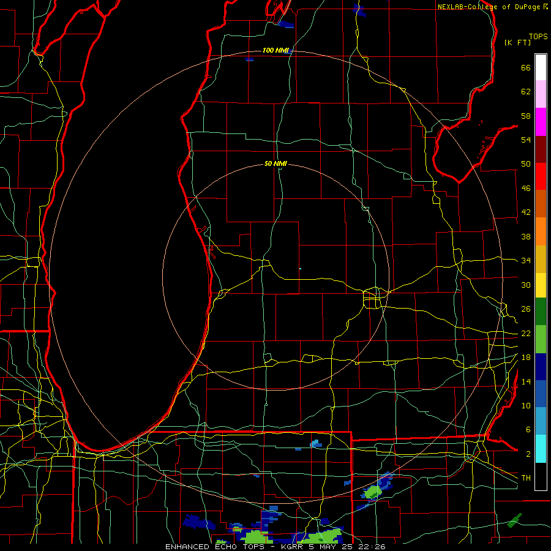
Task: Select the gold 38 kft legend swatch
Action: (x=541, y=259)
